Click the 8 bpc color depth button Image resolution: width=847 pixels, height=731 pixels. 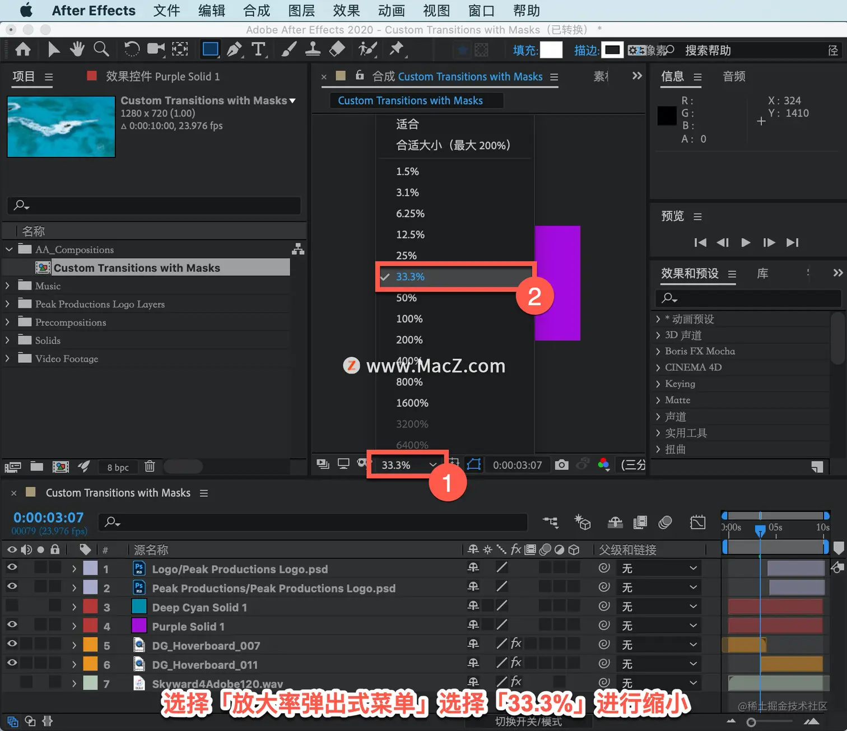118,467
